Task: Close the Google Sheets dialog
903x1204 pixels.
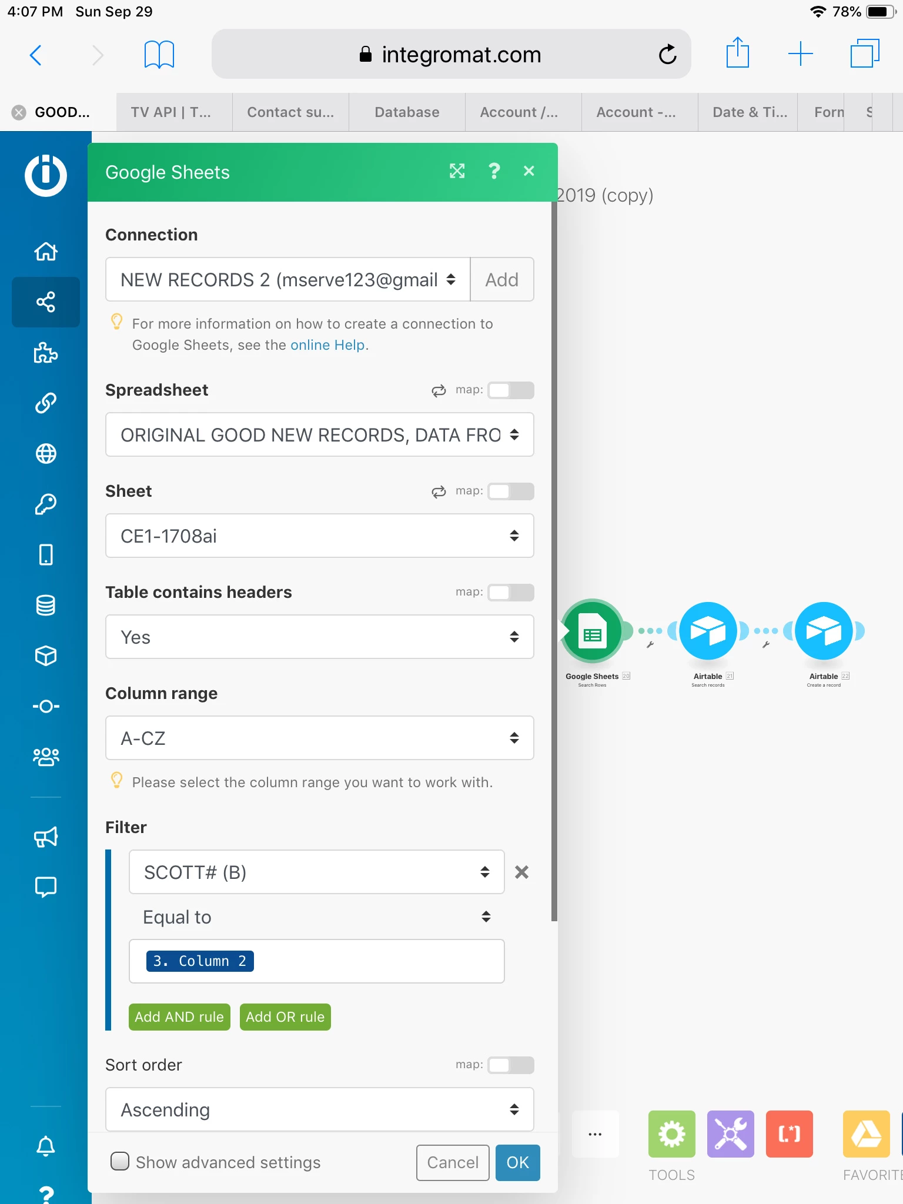Action: (x=529, y=171)
